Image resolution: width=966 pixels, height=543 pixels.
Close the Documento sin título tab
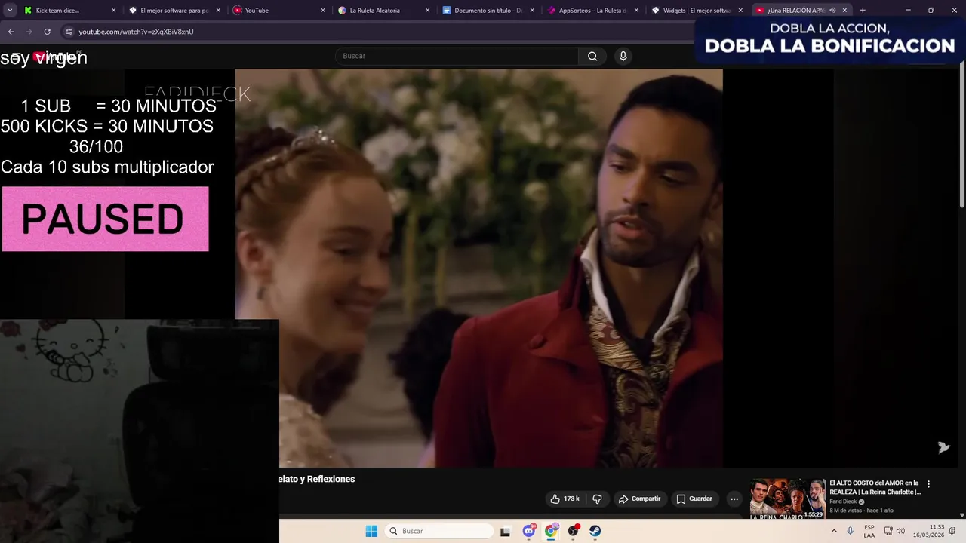coord(532,11)
